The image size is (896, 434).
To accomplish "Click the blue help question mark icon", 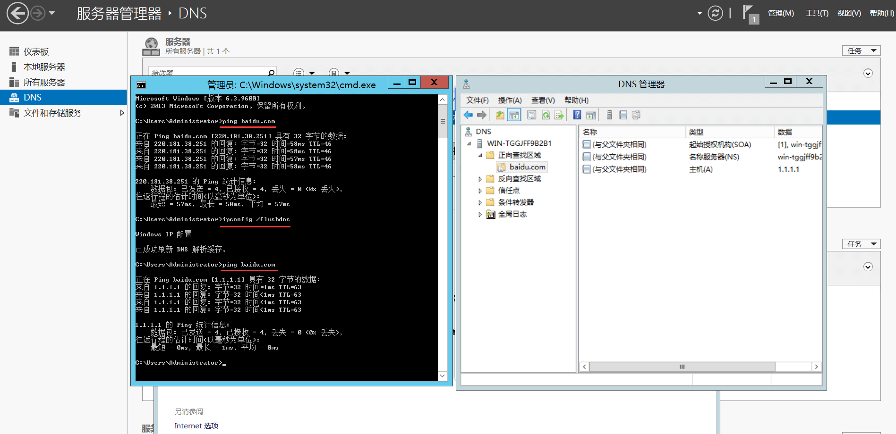I will coord(577,115).
